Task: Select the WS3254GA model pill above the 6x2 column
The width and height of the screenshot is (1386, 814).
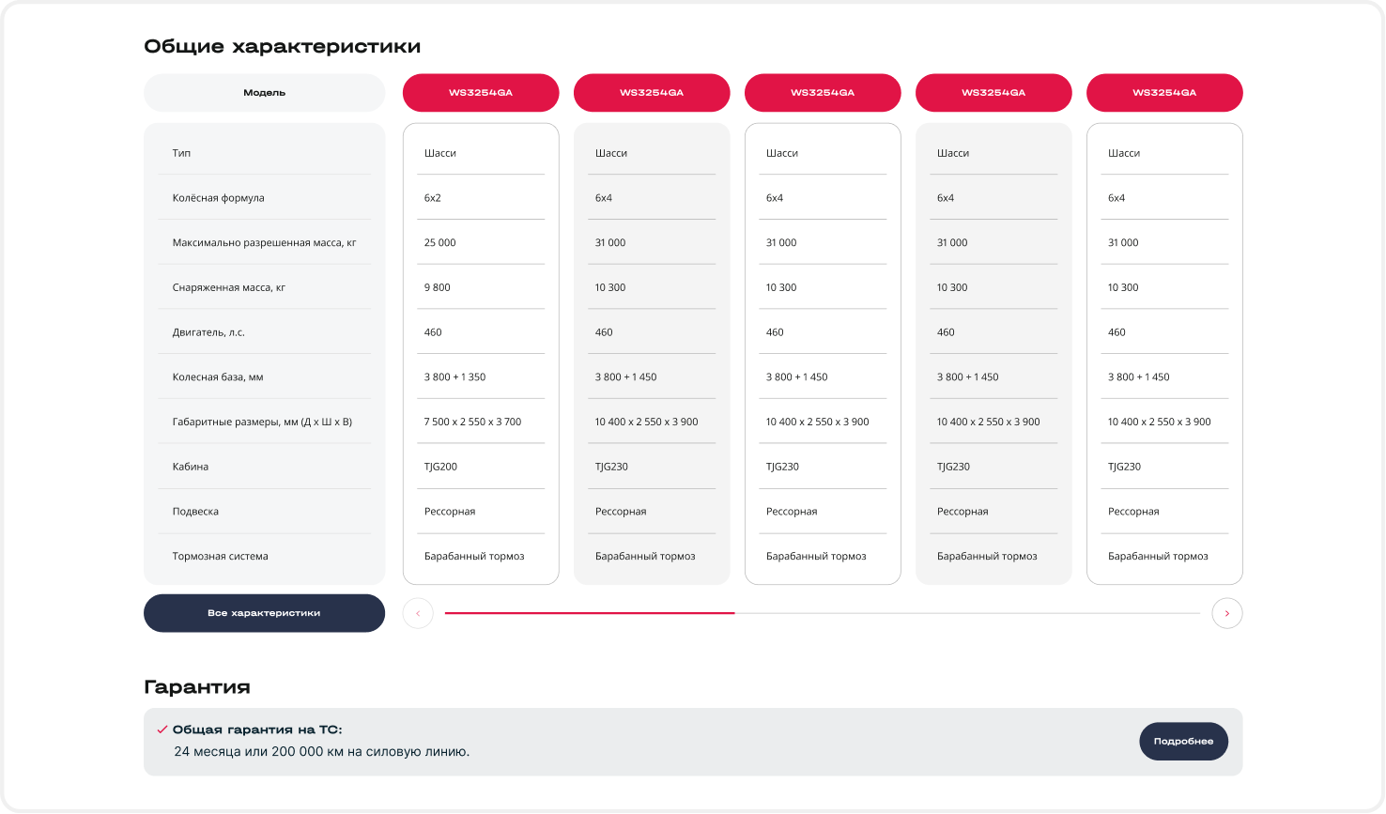Action: (x=481, y=93)
